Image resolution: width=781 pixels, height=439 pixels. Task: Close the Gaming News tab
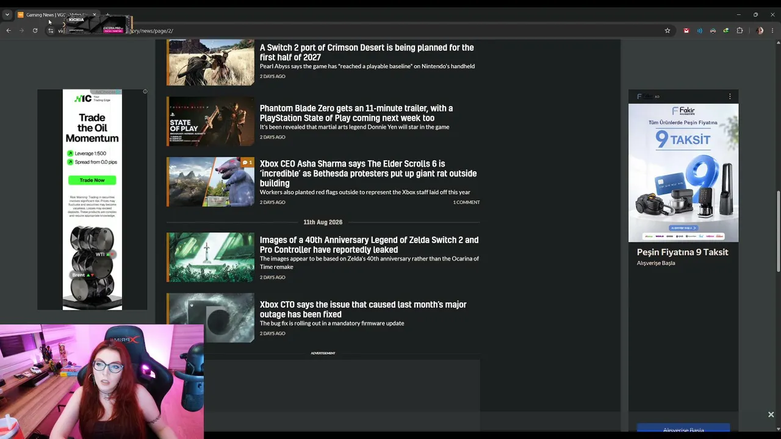(x=95, y=15)
